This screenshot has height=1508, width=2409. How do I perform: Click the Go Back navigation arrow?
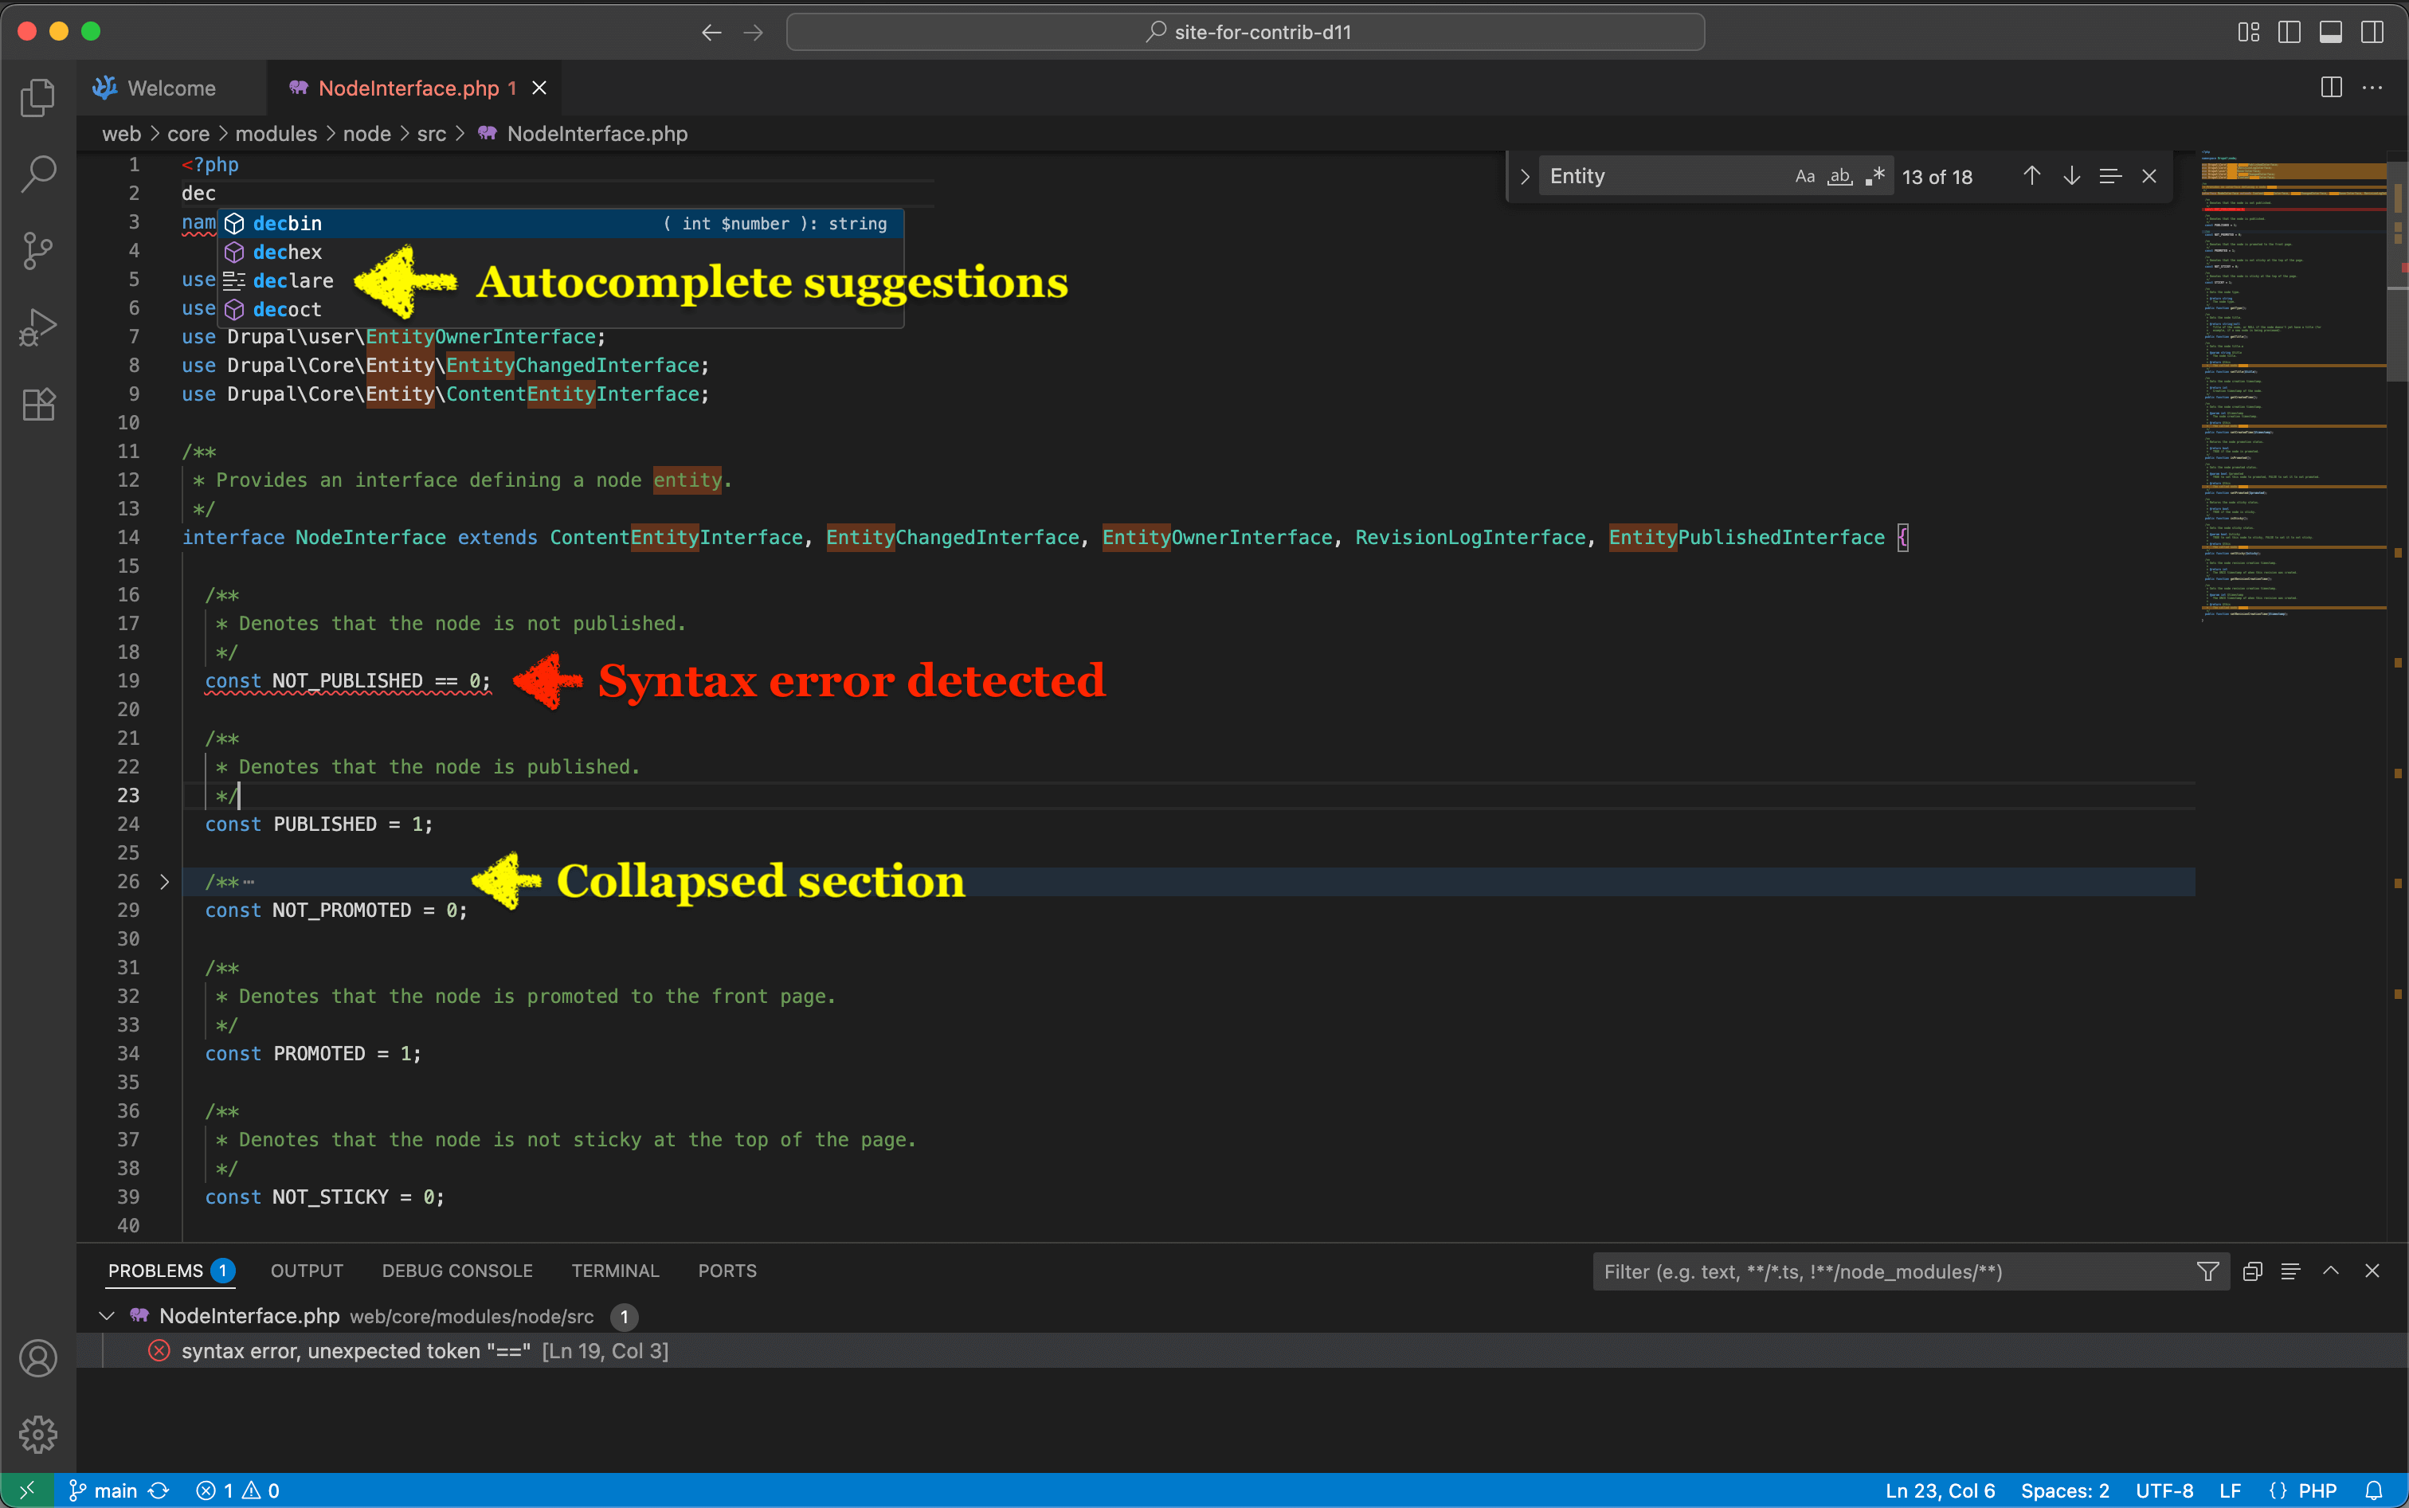tap(711, 32)
